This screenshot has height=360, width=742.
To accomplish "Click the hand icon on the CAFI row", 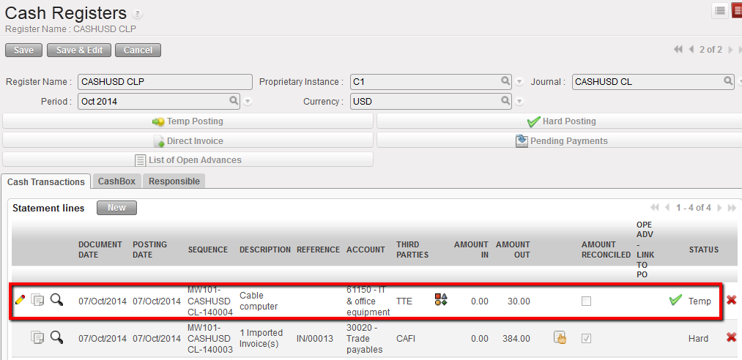I will point(560,337).
